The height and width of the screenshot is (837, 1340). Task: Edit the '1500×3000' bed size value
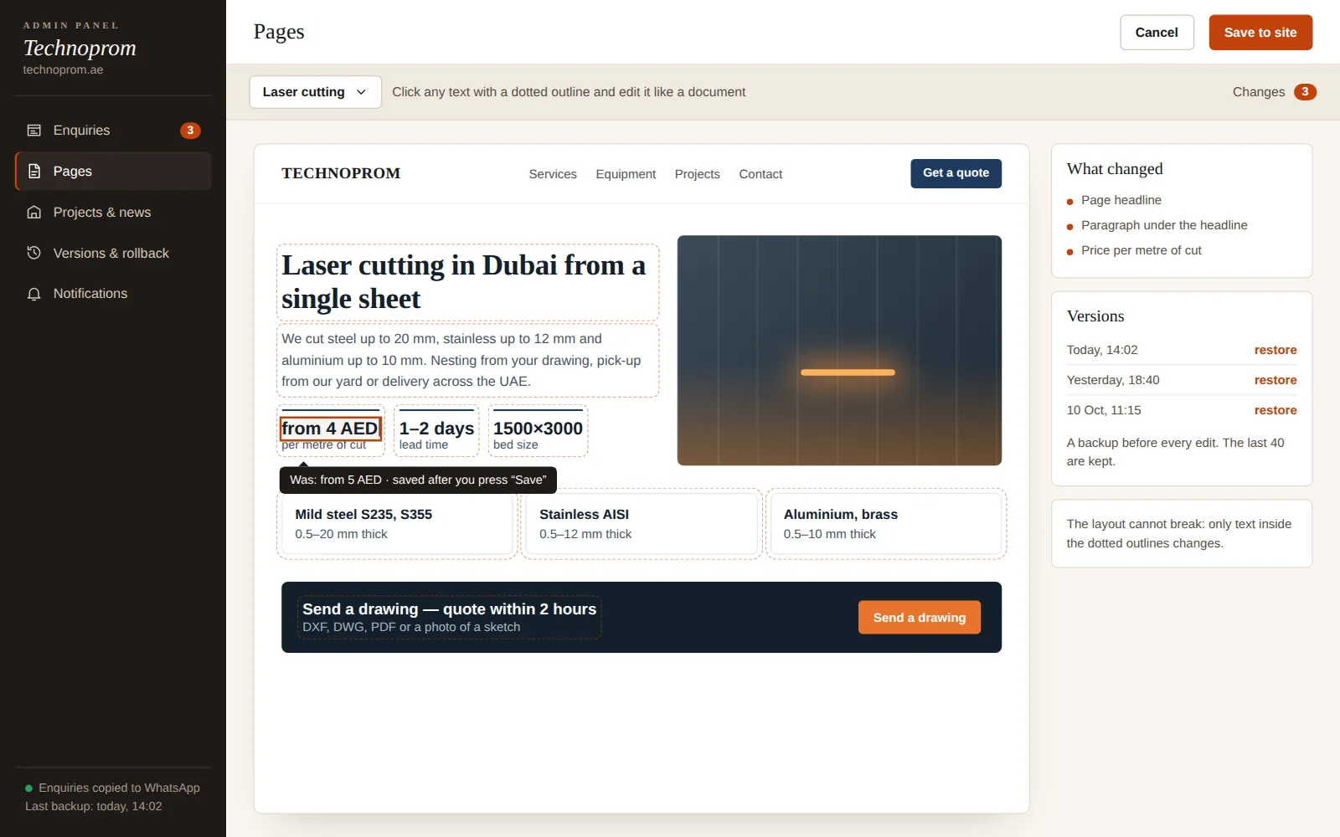538,429
